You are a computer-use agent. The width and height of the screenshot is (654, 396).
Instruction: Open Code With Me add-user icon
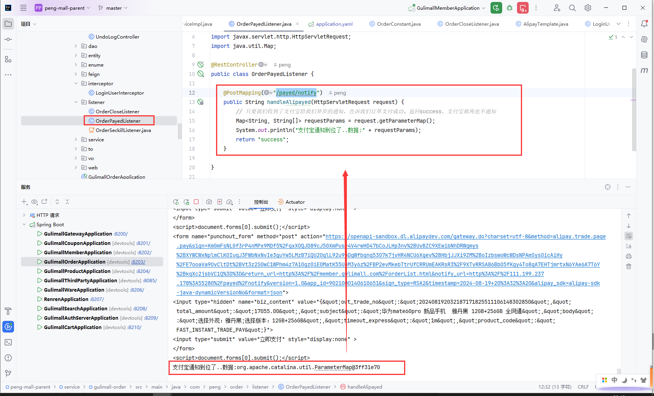pos(557,8)
